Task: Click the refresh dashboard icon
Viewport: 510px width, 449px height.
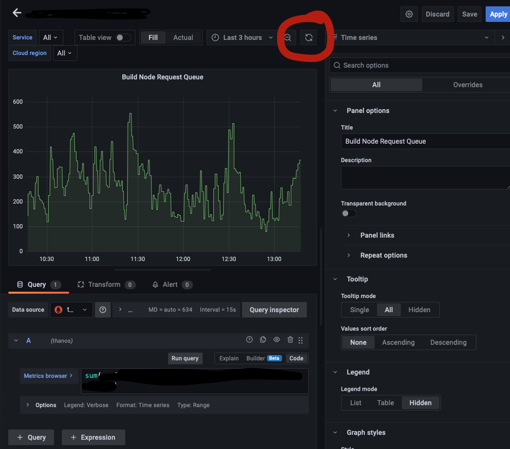Action: tap(309, 37)
